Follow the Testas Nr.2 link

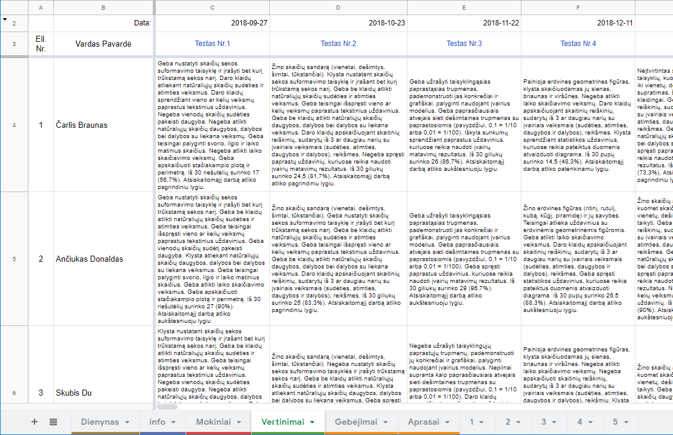click(x=338, y=44)
